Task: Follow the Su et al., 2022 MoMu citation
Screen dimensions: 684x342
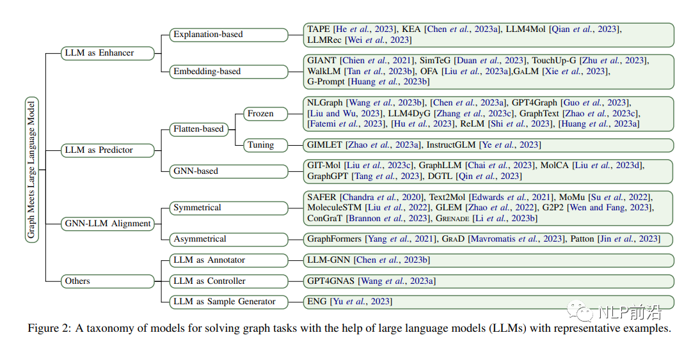Action: tap(619, 198)
